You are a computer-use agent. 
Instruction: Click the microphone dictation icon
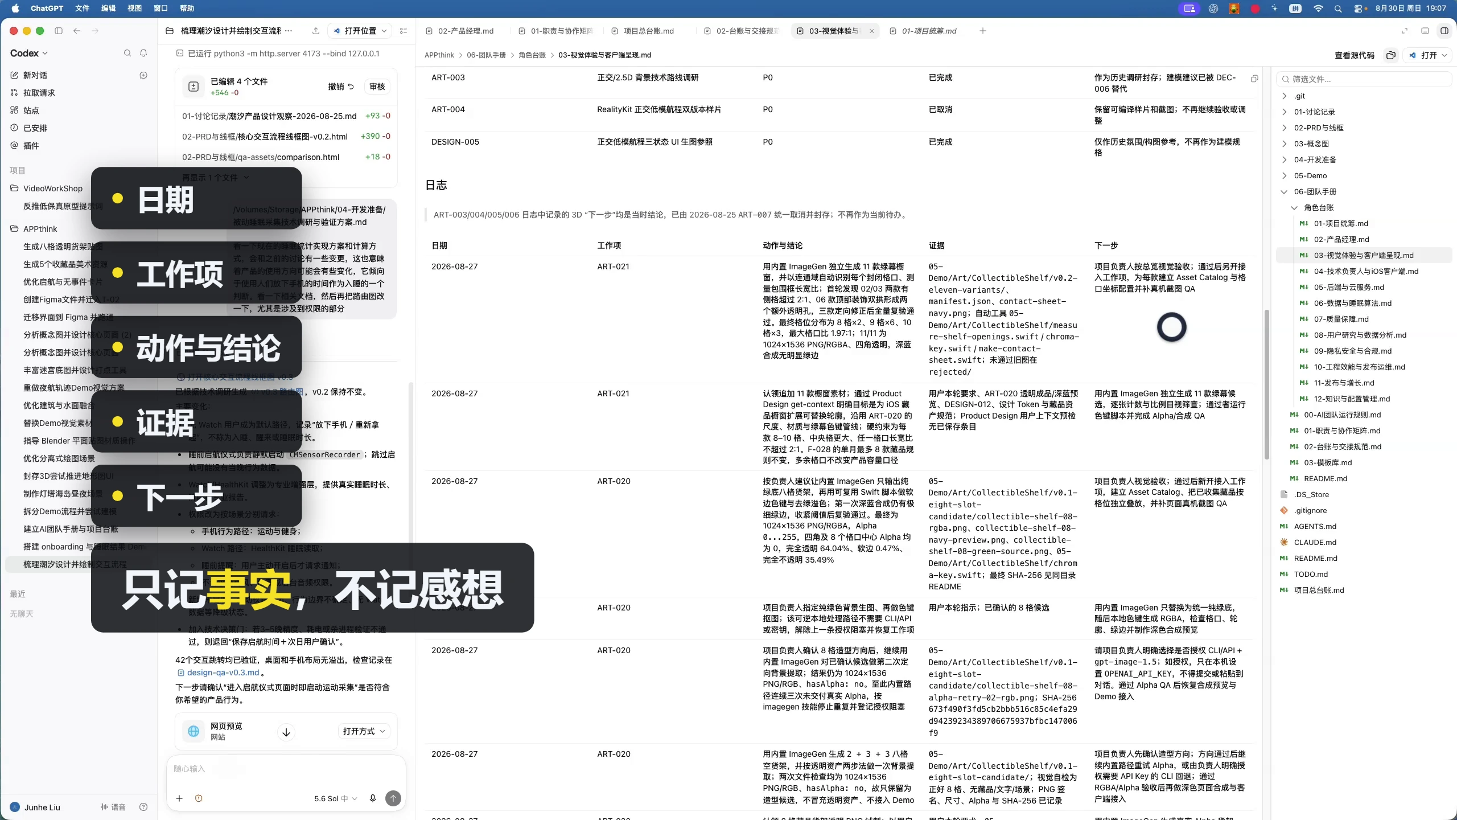tap(373, 798)
